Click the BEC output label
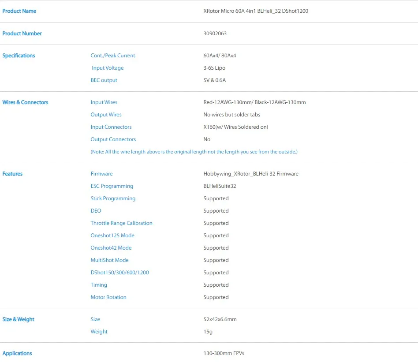 (104, 80)
